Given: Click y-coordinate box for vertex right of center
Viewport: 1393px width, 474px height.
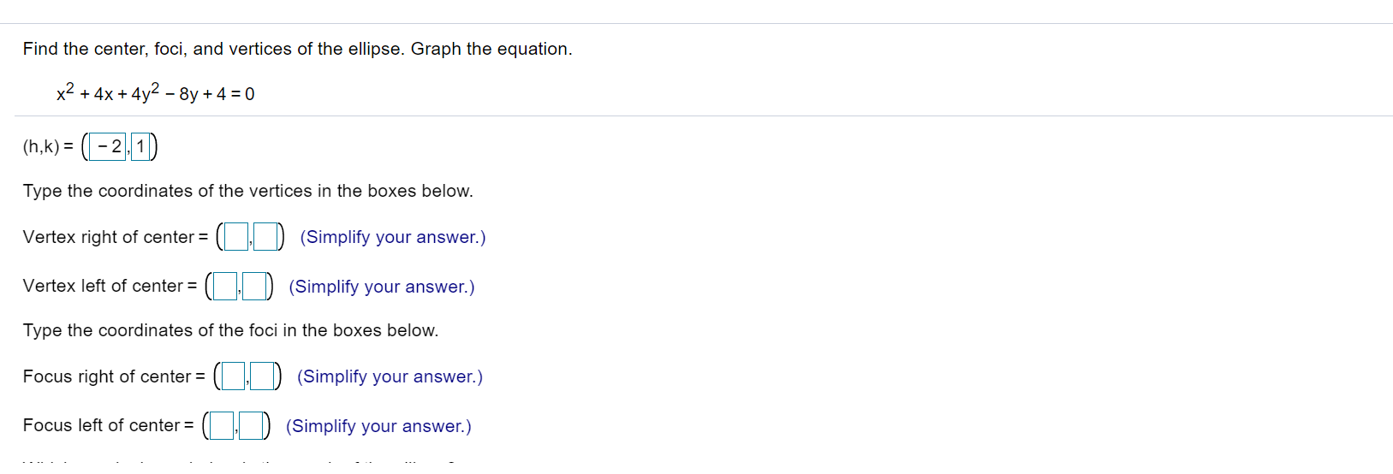Looking at the screenshot, I should pyautogui.click(x=265, y=237).
